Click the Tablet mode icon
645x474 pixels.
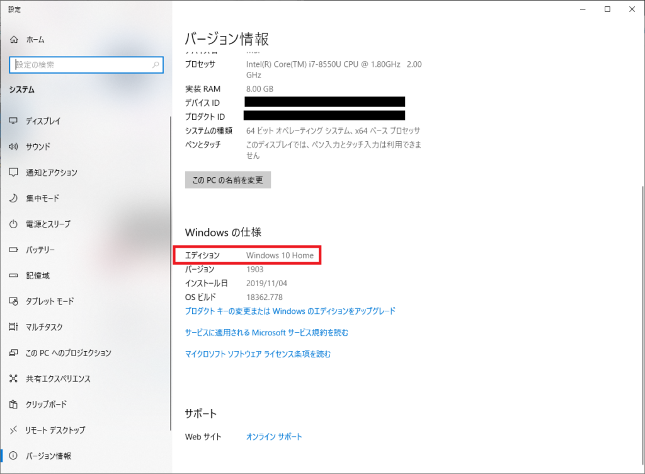(x=13, y=301)
